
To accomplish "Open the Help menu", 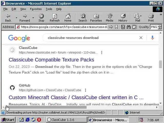I will 59,9.
